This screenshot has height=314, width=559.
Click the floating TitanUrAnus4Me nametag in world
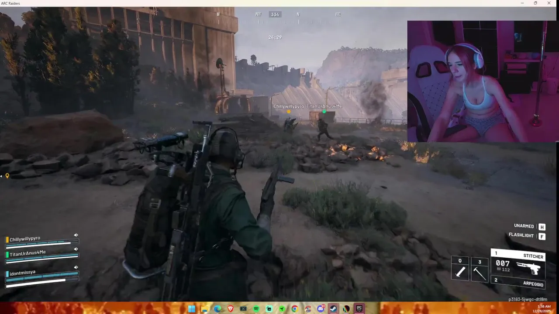324,106
